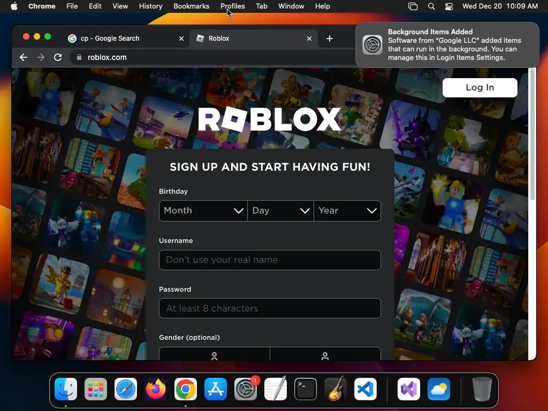Click the Stage Manager windows icon in menu bar

(x=413, y=6)
